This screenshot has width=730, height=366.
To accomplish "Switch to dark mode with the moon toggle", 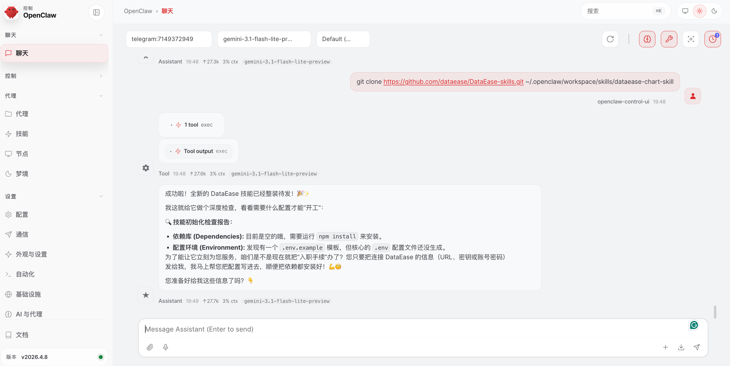I will click(714, 11).
